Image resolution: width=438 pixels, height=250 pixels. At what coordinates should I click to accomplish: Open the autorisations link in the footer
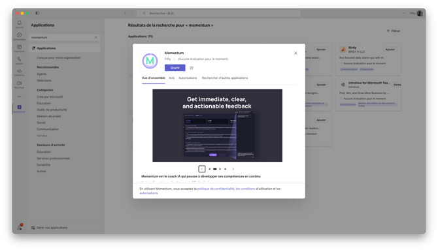pyautogui.click(x=148, y=193)
